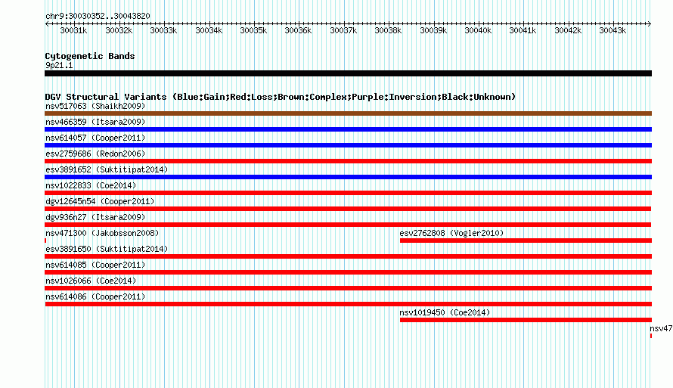Open esv2762808 (Vogler2010) variant label
This screenshot has height=388, width=673.
point(451,233)
